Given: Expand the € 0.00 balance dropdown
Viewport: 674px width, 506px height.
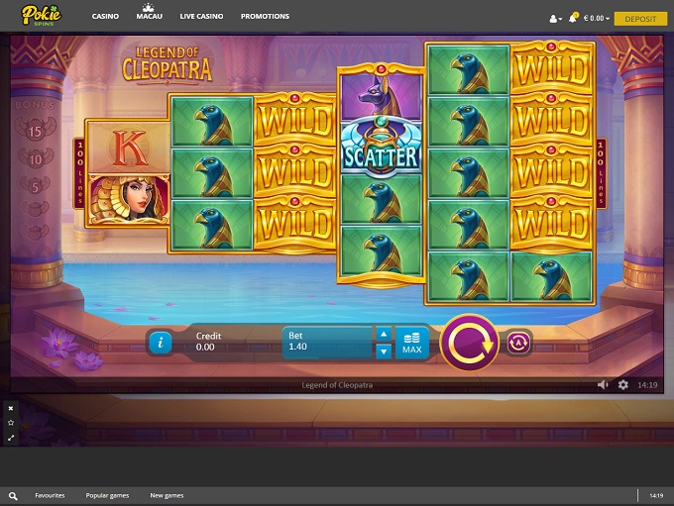Looking at the screenshot, I should [x=597, y=18].
